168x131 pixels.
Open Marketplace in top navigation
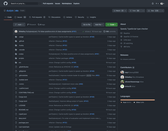(67, 4)
